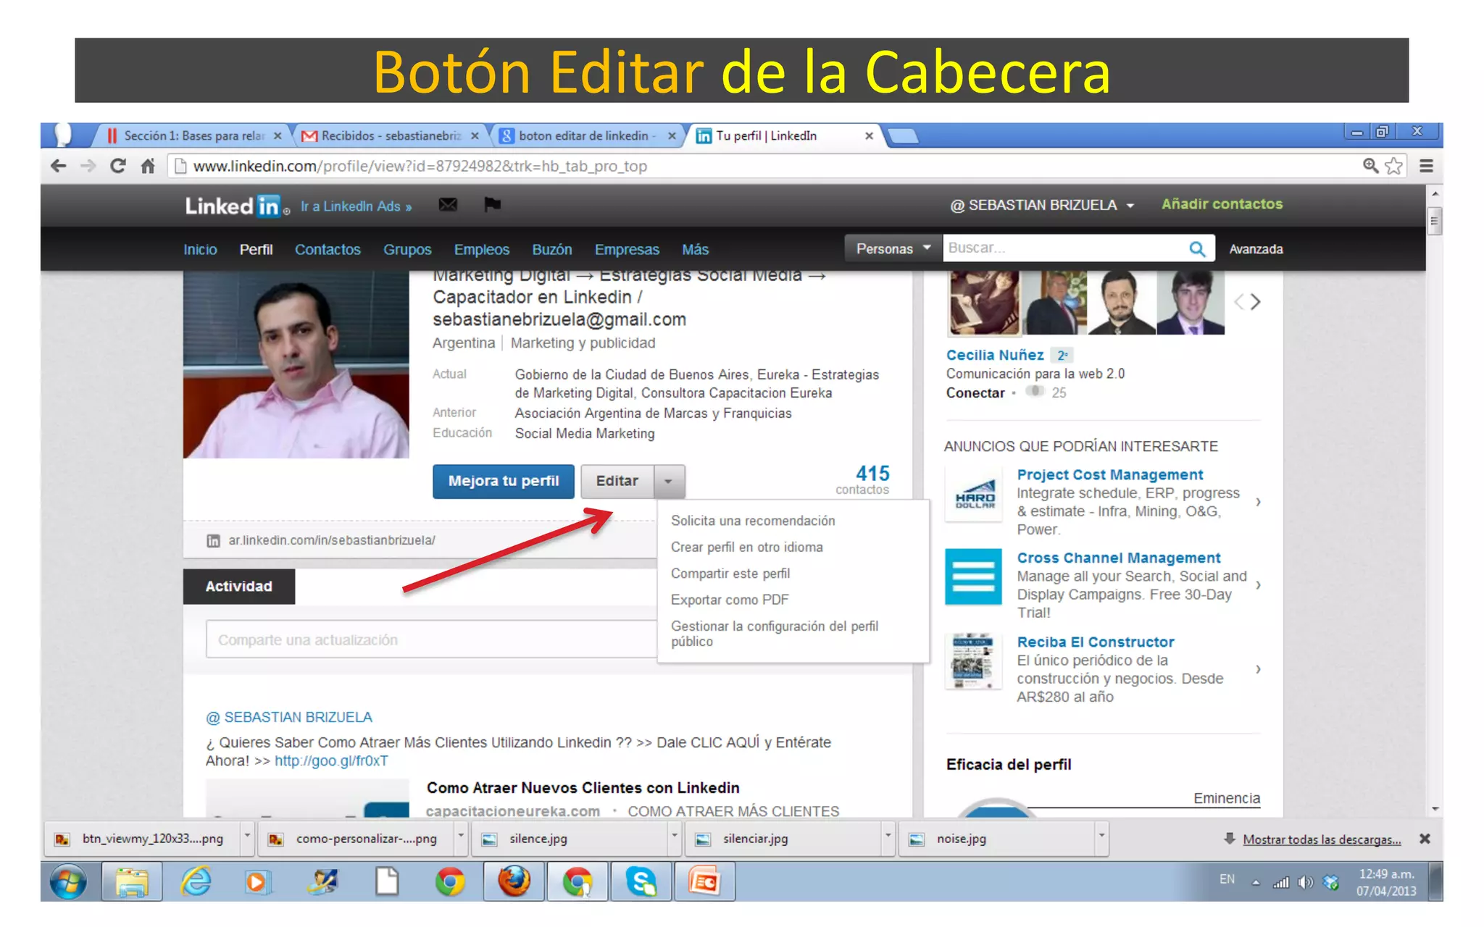This screenshot has height=927, width=1484.
Task: Expand the Sebastian Bruzuela account menu
Action: (1042, 205)
